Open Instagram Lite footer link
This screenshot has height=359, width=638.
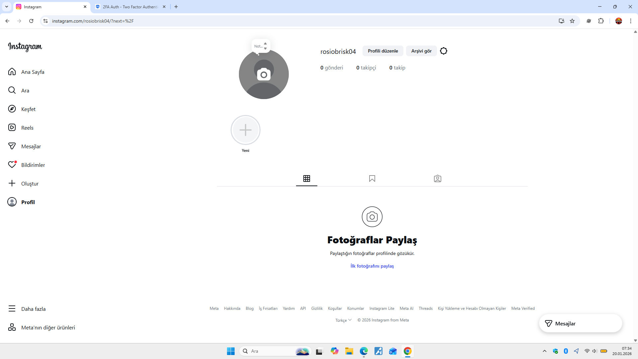coord(382,308)
